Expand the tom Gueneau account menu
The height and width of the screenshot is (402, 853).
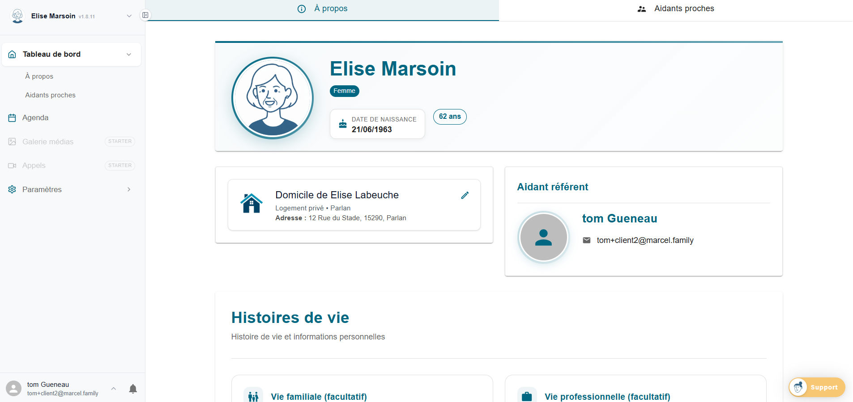(x=113, y=389)
